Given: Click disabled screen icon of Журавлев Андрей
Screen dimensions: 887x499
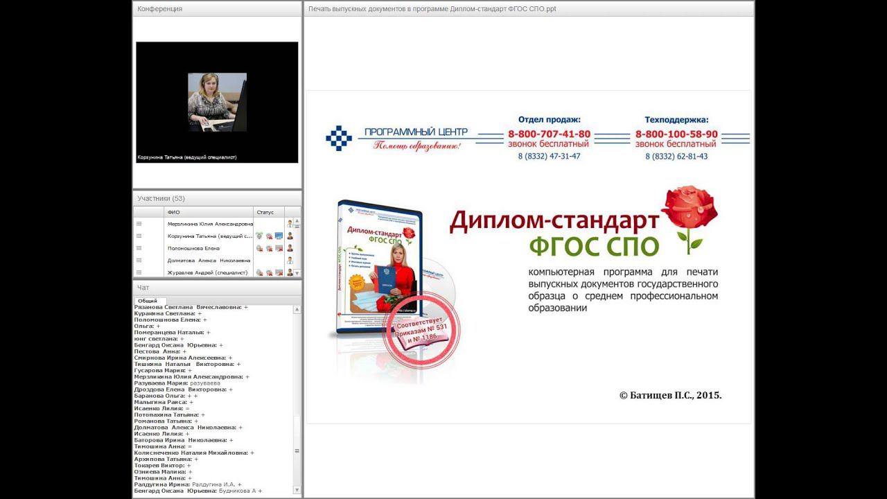Looking at the screenshot, I should tap(279, 272).
